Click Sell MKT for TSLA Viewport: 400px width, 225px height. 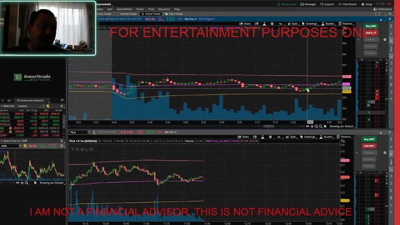[369, 146]
